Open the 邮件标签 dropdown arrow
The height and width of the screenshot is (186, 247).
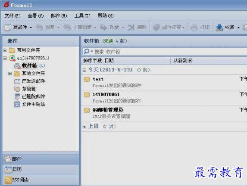click(x=183, y=28)
